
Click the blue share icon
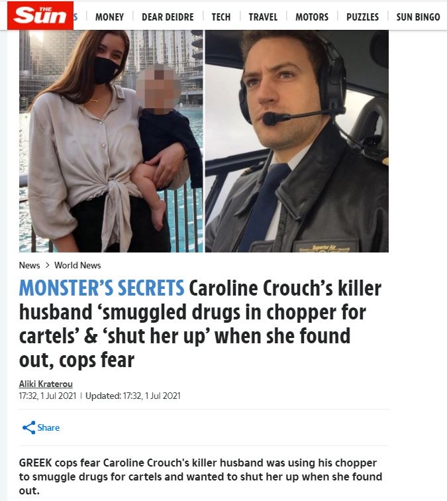[28, 427]
